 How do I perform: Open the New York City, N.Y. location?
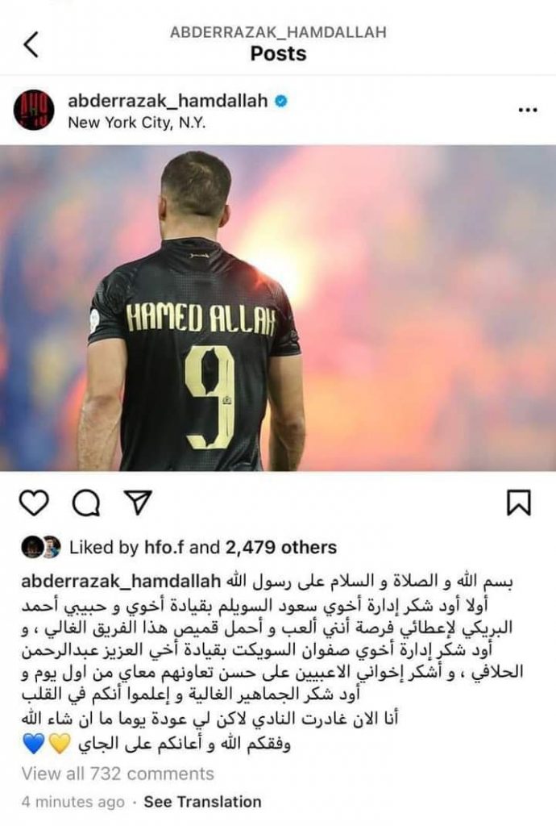tap(137, 123)
